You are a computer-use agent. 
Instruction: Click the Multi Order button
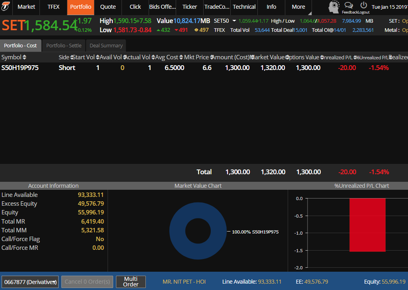click(x=131, y=282)
